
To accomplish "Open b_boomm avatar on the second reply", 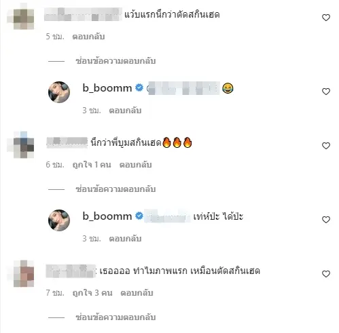I will pyautogui.click(x=59, y=220).
